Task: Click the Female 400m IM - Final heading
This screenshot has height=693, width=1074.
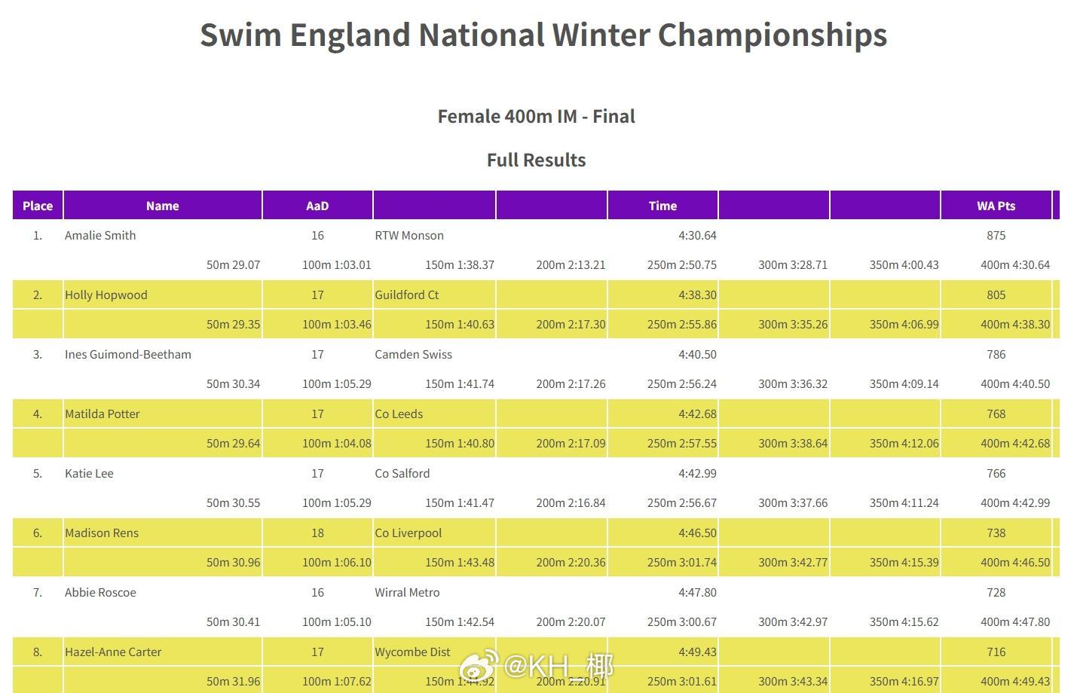Action: (x=536, y=117)
